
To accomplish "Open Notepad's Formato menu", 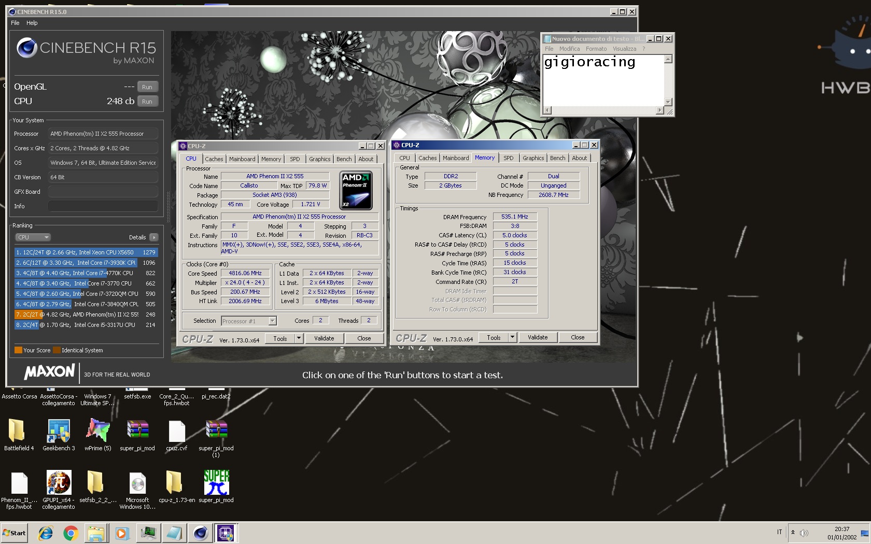I will [x=596, y=49].
